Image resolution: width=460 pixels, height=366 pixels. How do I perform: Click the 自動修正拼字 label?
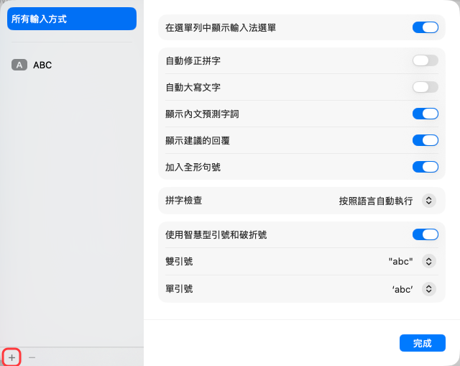click(193, 60)
